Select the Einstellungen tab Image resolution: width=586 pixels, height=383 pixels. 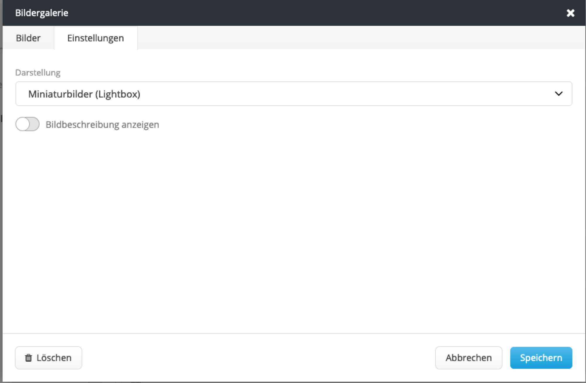[x=96, y=38]
